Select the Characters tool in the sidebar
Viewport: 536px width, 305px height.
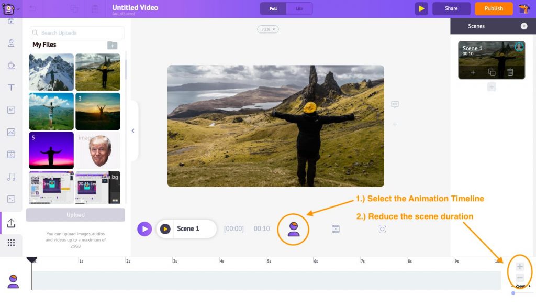tap(10, 43)
